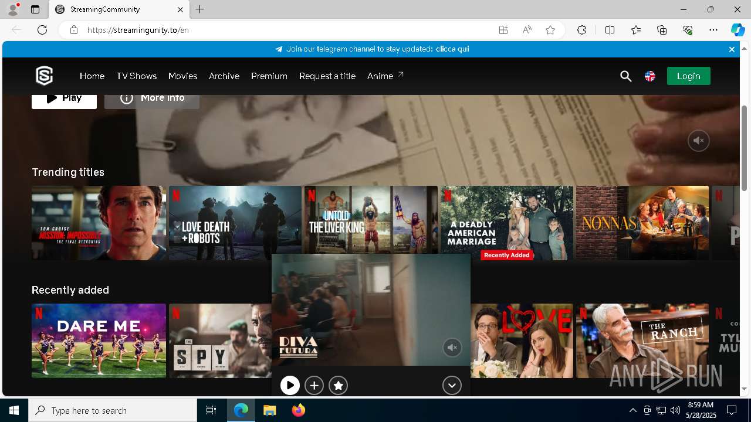The height and width of the screenshot is (422, 751).
Task: Open the Premium page
Action: click(269, 76)
